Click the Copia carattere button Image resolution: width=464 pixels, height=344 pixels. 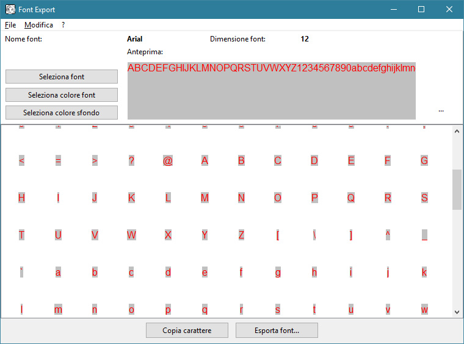(x=187, y=331)
